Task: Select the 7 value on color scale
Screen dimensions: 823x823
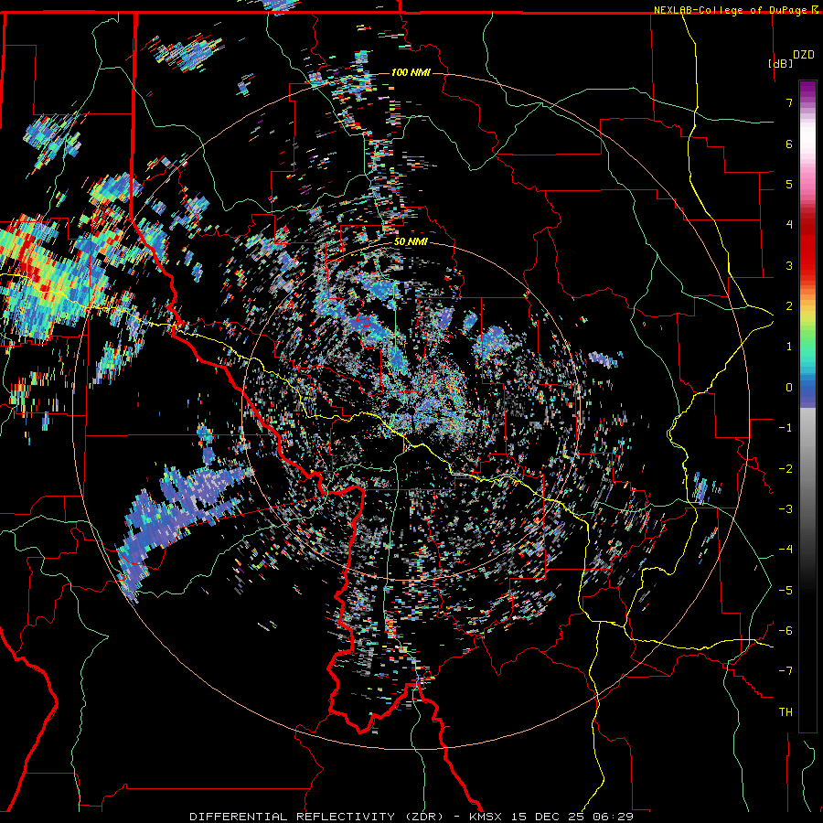Action: pos(789,102)
